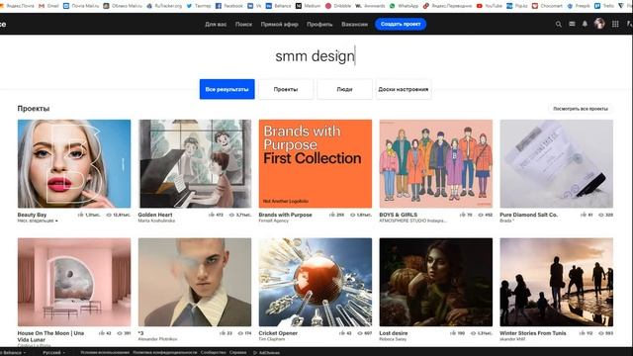Select the Доски настроения tab
Viewport: 633px width, 356px height.
[x=404, y=89]
